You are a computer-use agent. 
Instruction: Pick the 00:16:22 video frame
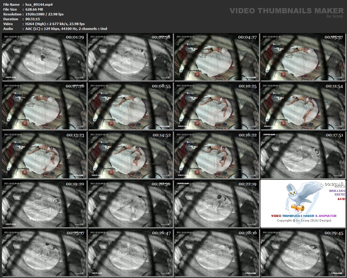(x=217, y=155)
